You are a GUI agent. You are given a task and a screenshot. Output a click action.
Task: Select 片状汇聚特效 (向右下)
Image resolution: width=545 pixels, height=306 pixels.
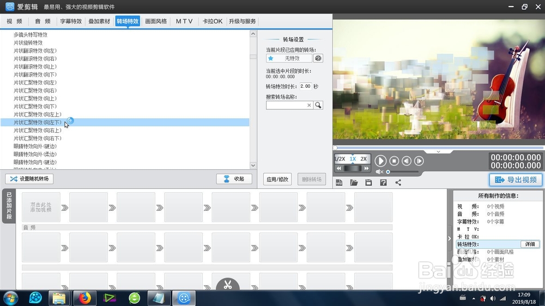[x=37, y=139]
